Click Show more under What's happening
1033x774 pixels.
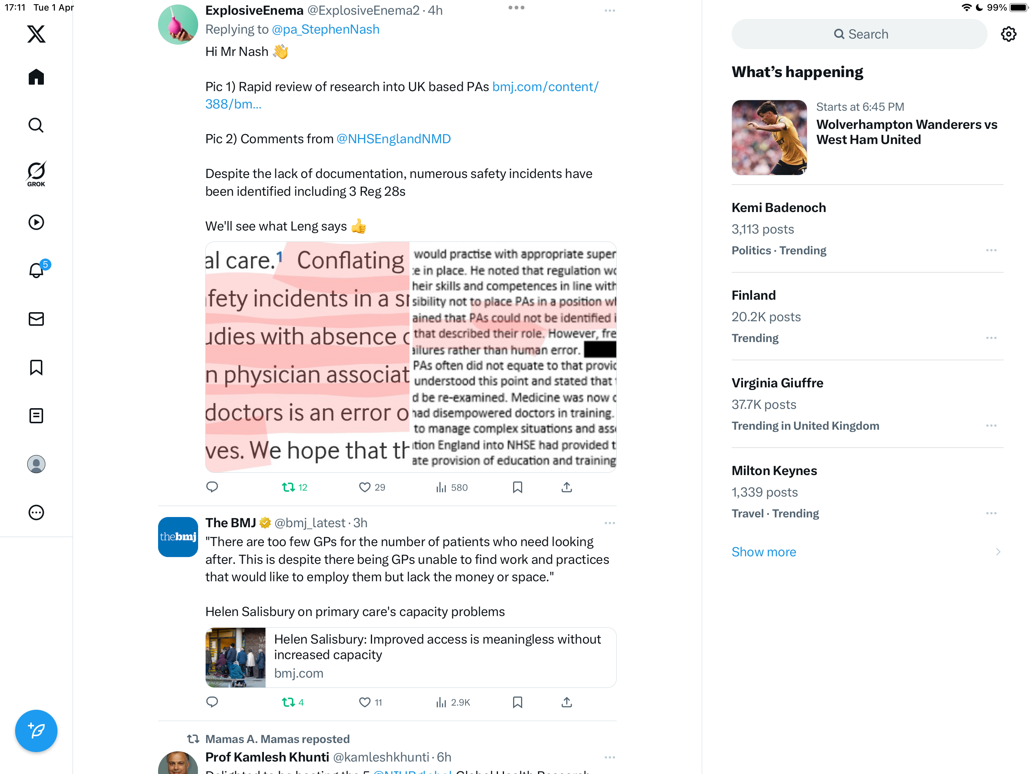point(763,552)
